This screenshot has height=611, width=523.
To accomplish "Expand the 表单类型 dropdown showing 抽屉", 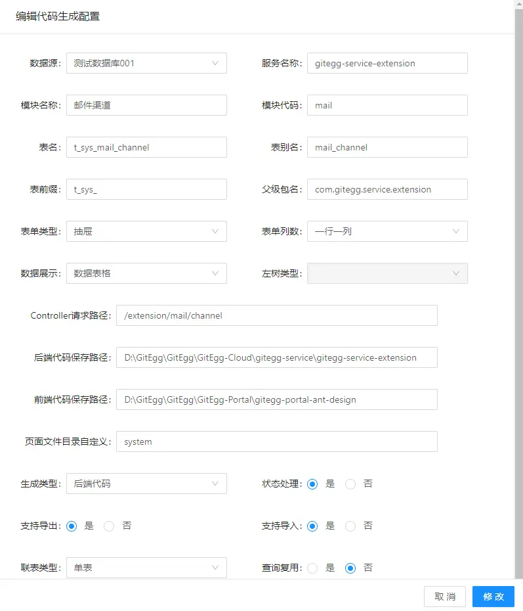I will 146,231.
